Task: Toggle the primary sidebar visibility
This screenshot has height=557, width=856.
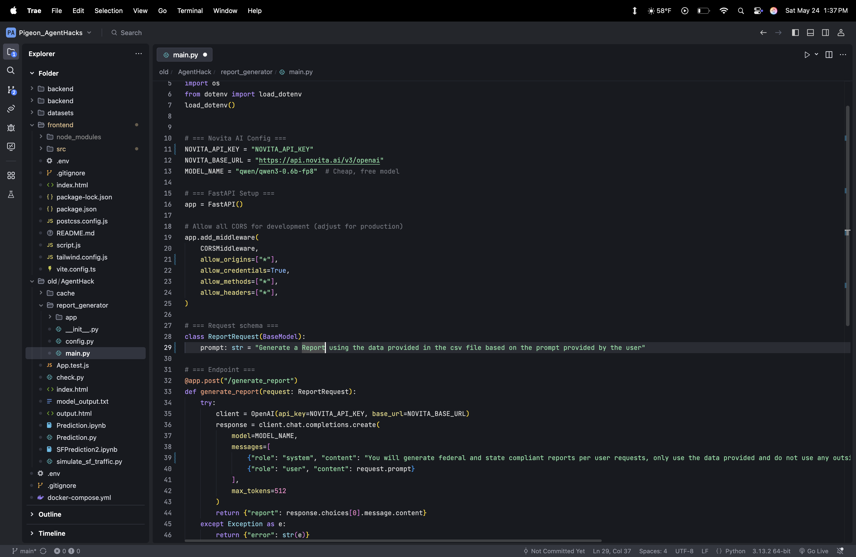Action: [x=795, y=33]
